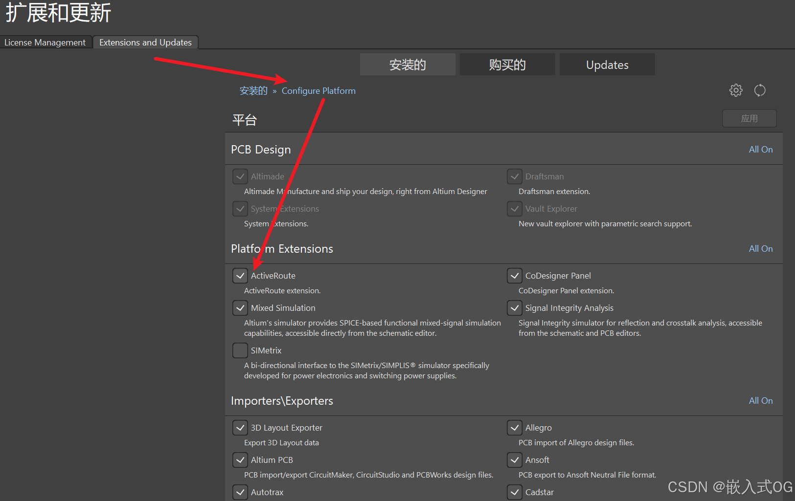Click the 3D Layout Exporter label
This screenshot has height=501, width=795.
[287, 428]
